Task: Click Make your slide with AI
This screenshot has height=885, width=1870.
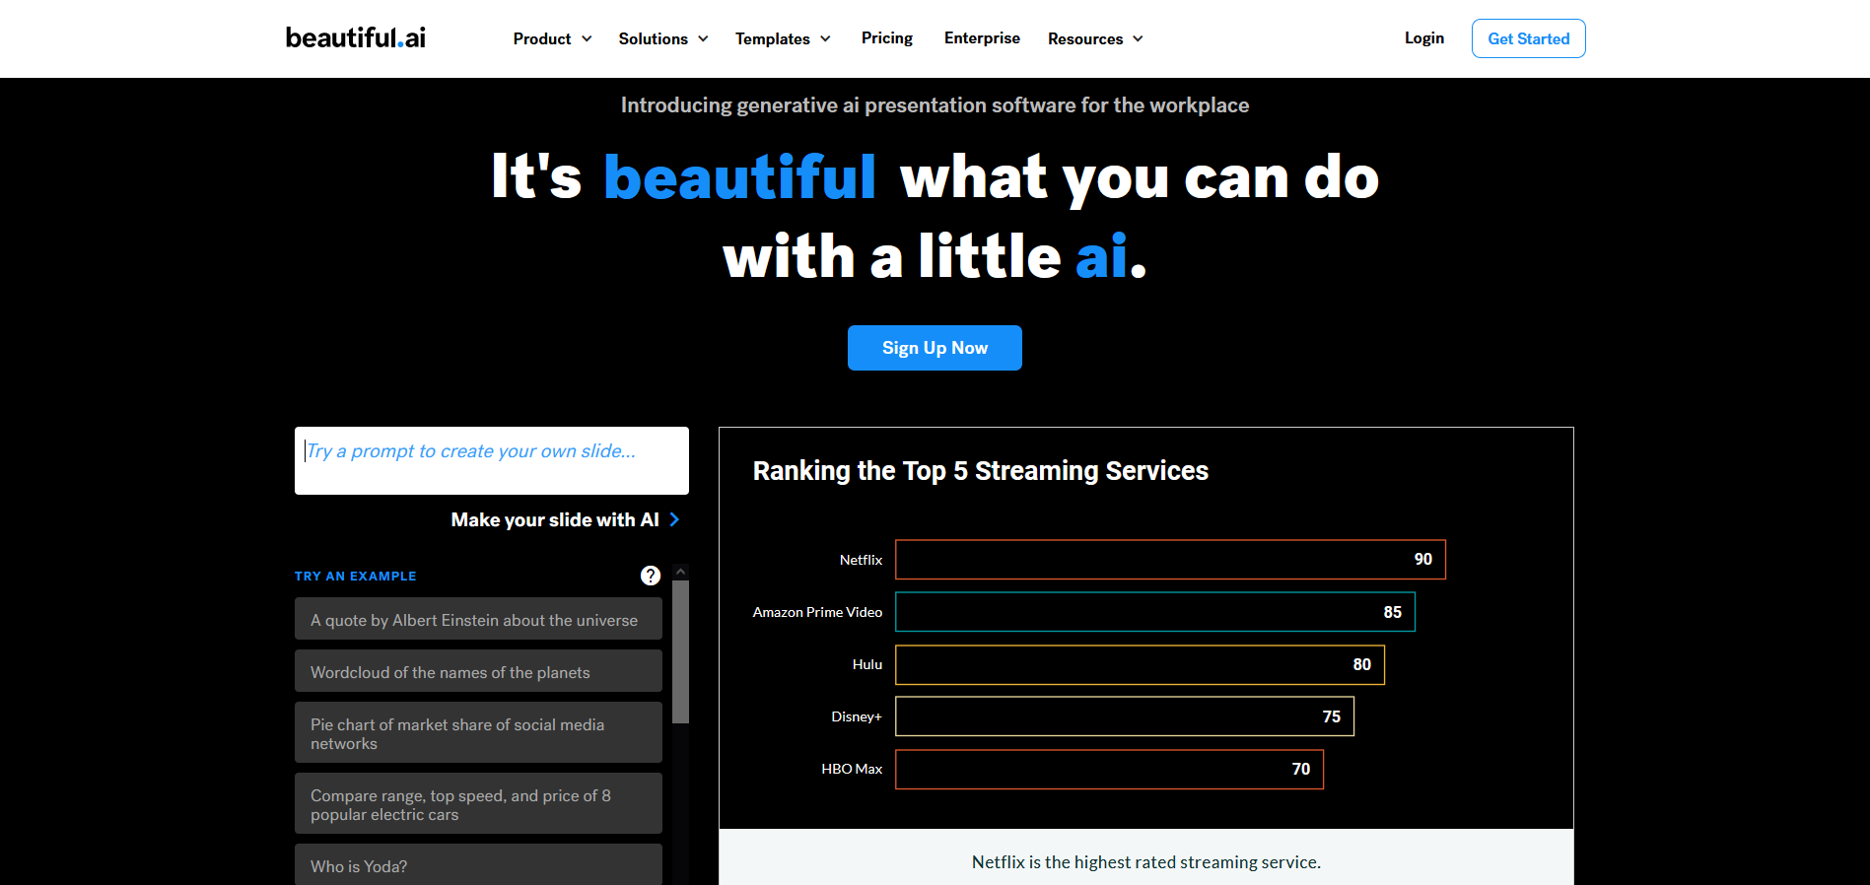Action: point(555,519)
